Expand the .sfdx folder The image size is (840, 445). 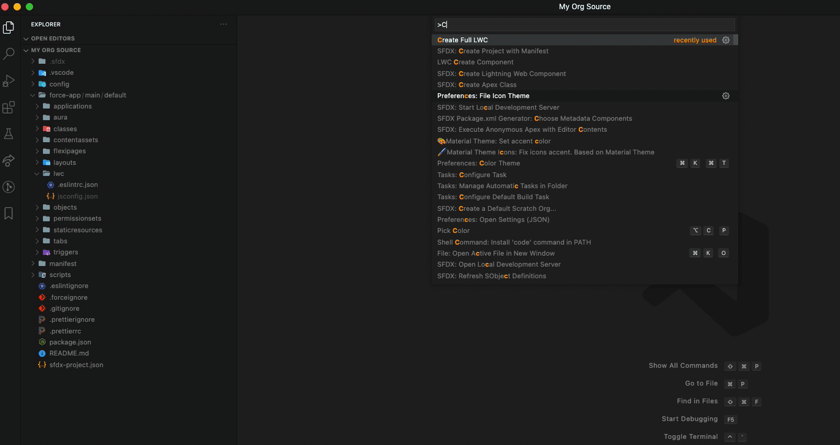(33, 61)
